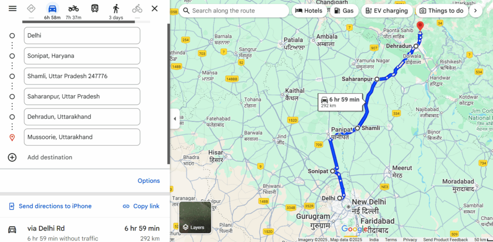Image resolution: width=493 pixels, height=242 pixels.
Task: Open the Layers map switcher
Action: tap(195, 217)
